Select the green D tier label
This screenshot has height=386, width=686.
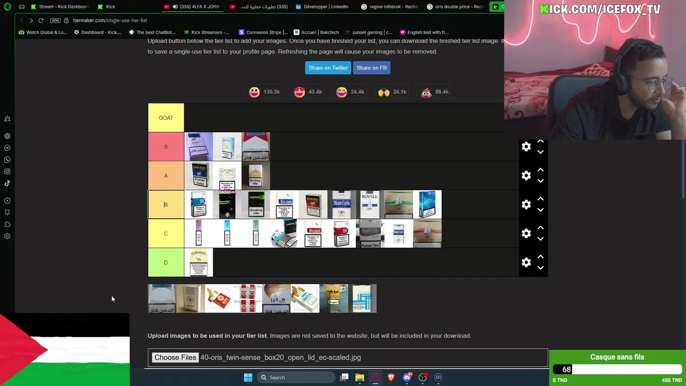pyautogui.click(x=166, y=263)
